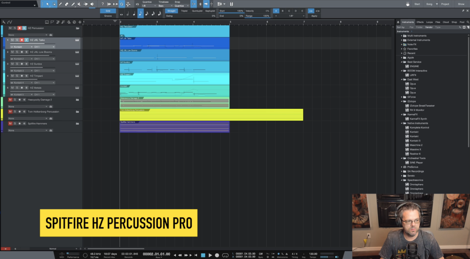470x259 pixels.
Task: Arm record on the HZ Percussion folder
Action: click(x=19, y=28)
